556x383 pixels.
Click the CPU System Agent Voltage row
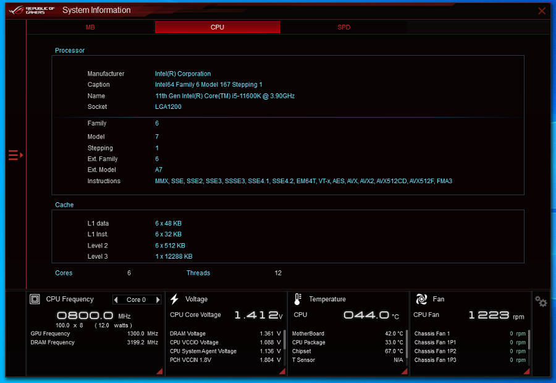tap(225, 351)
